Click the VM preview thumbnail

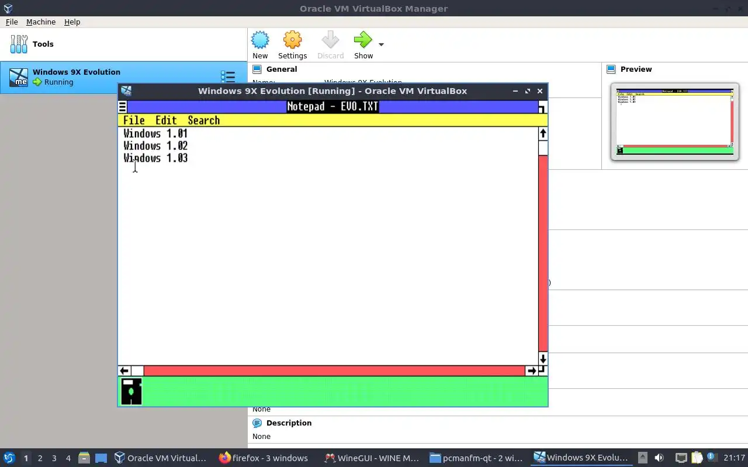click(675, 121)
